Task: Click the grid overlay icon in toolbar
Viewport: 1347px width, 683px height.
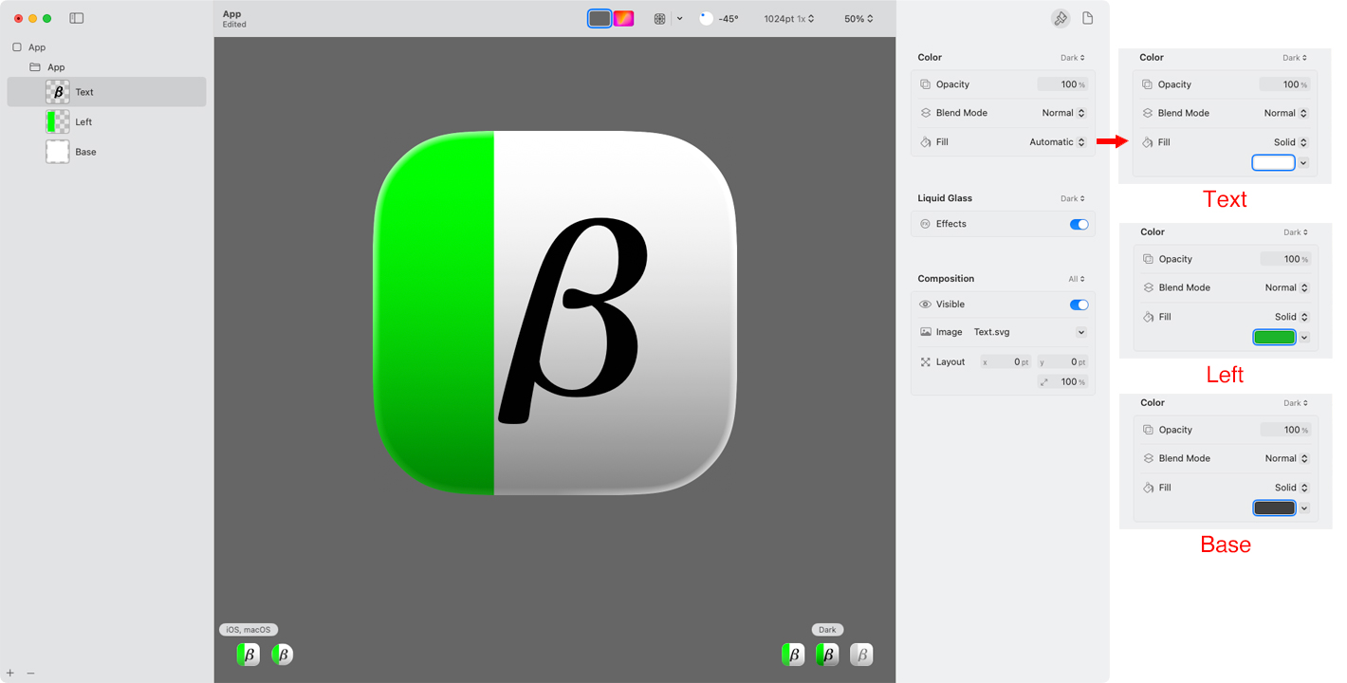Action: tap(660, 19)
